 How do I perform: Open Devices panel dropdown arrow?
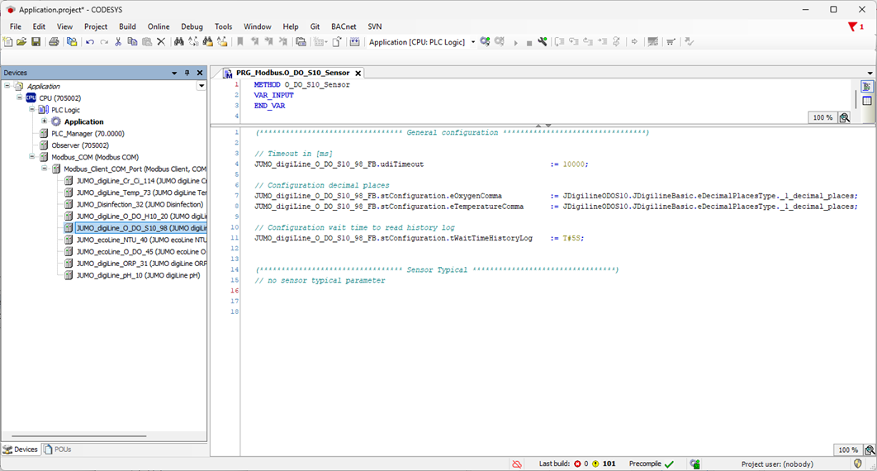[174, 73]
